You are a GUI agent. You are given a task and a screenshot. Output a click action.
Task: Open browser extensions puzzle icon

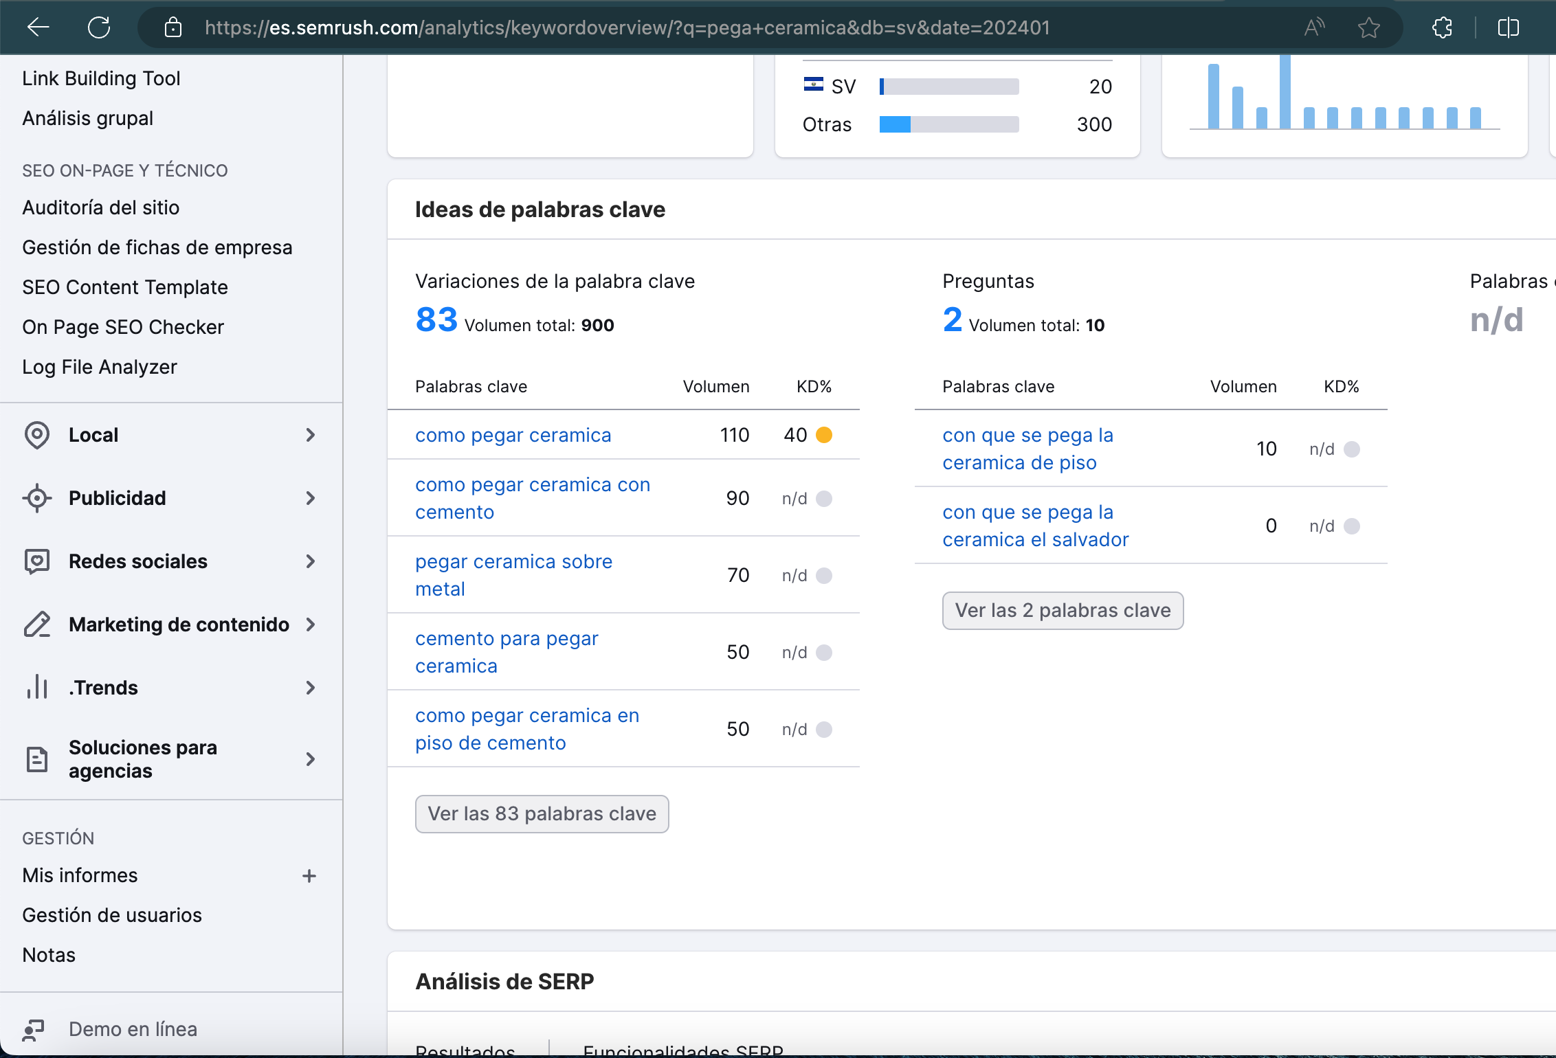point(1442,27)
